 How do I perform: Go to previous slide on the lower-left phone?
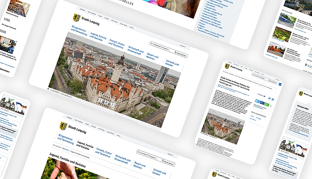coord(8,105)
